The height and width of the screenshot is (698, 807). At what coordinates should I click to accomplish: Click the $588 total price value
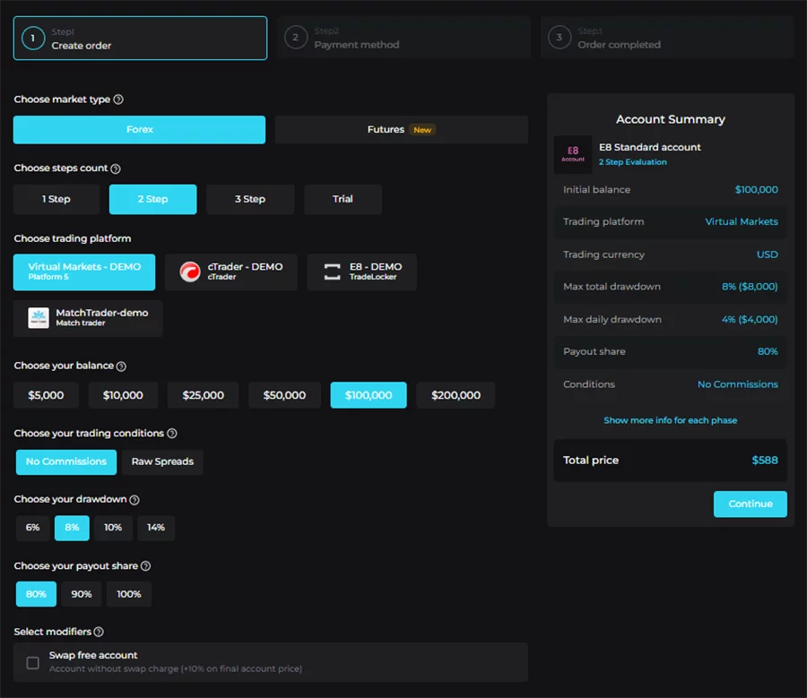(x=765, y=461)
